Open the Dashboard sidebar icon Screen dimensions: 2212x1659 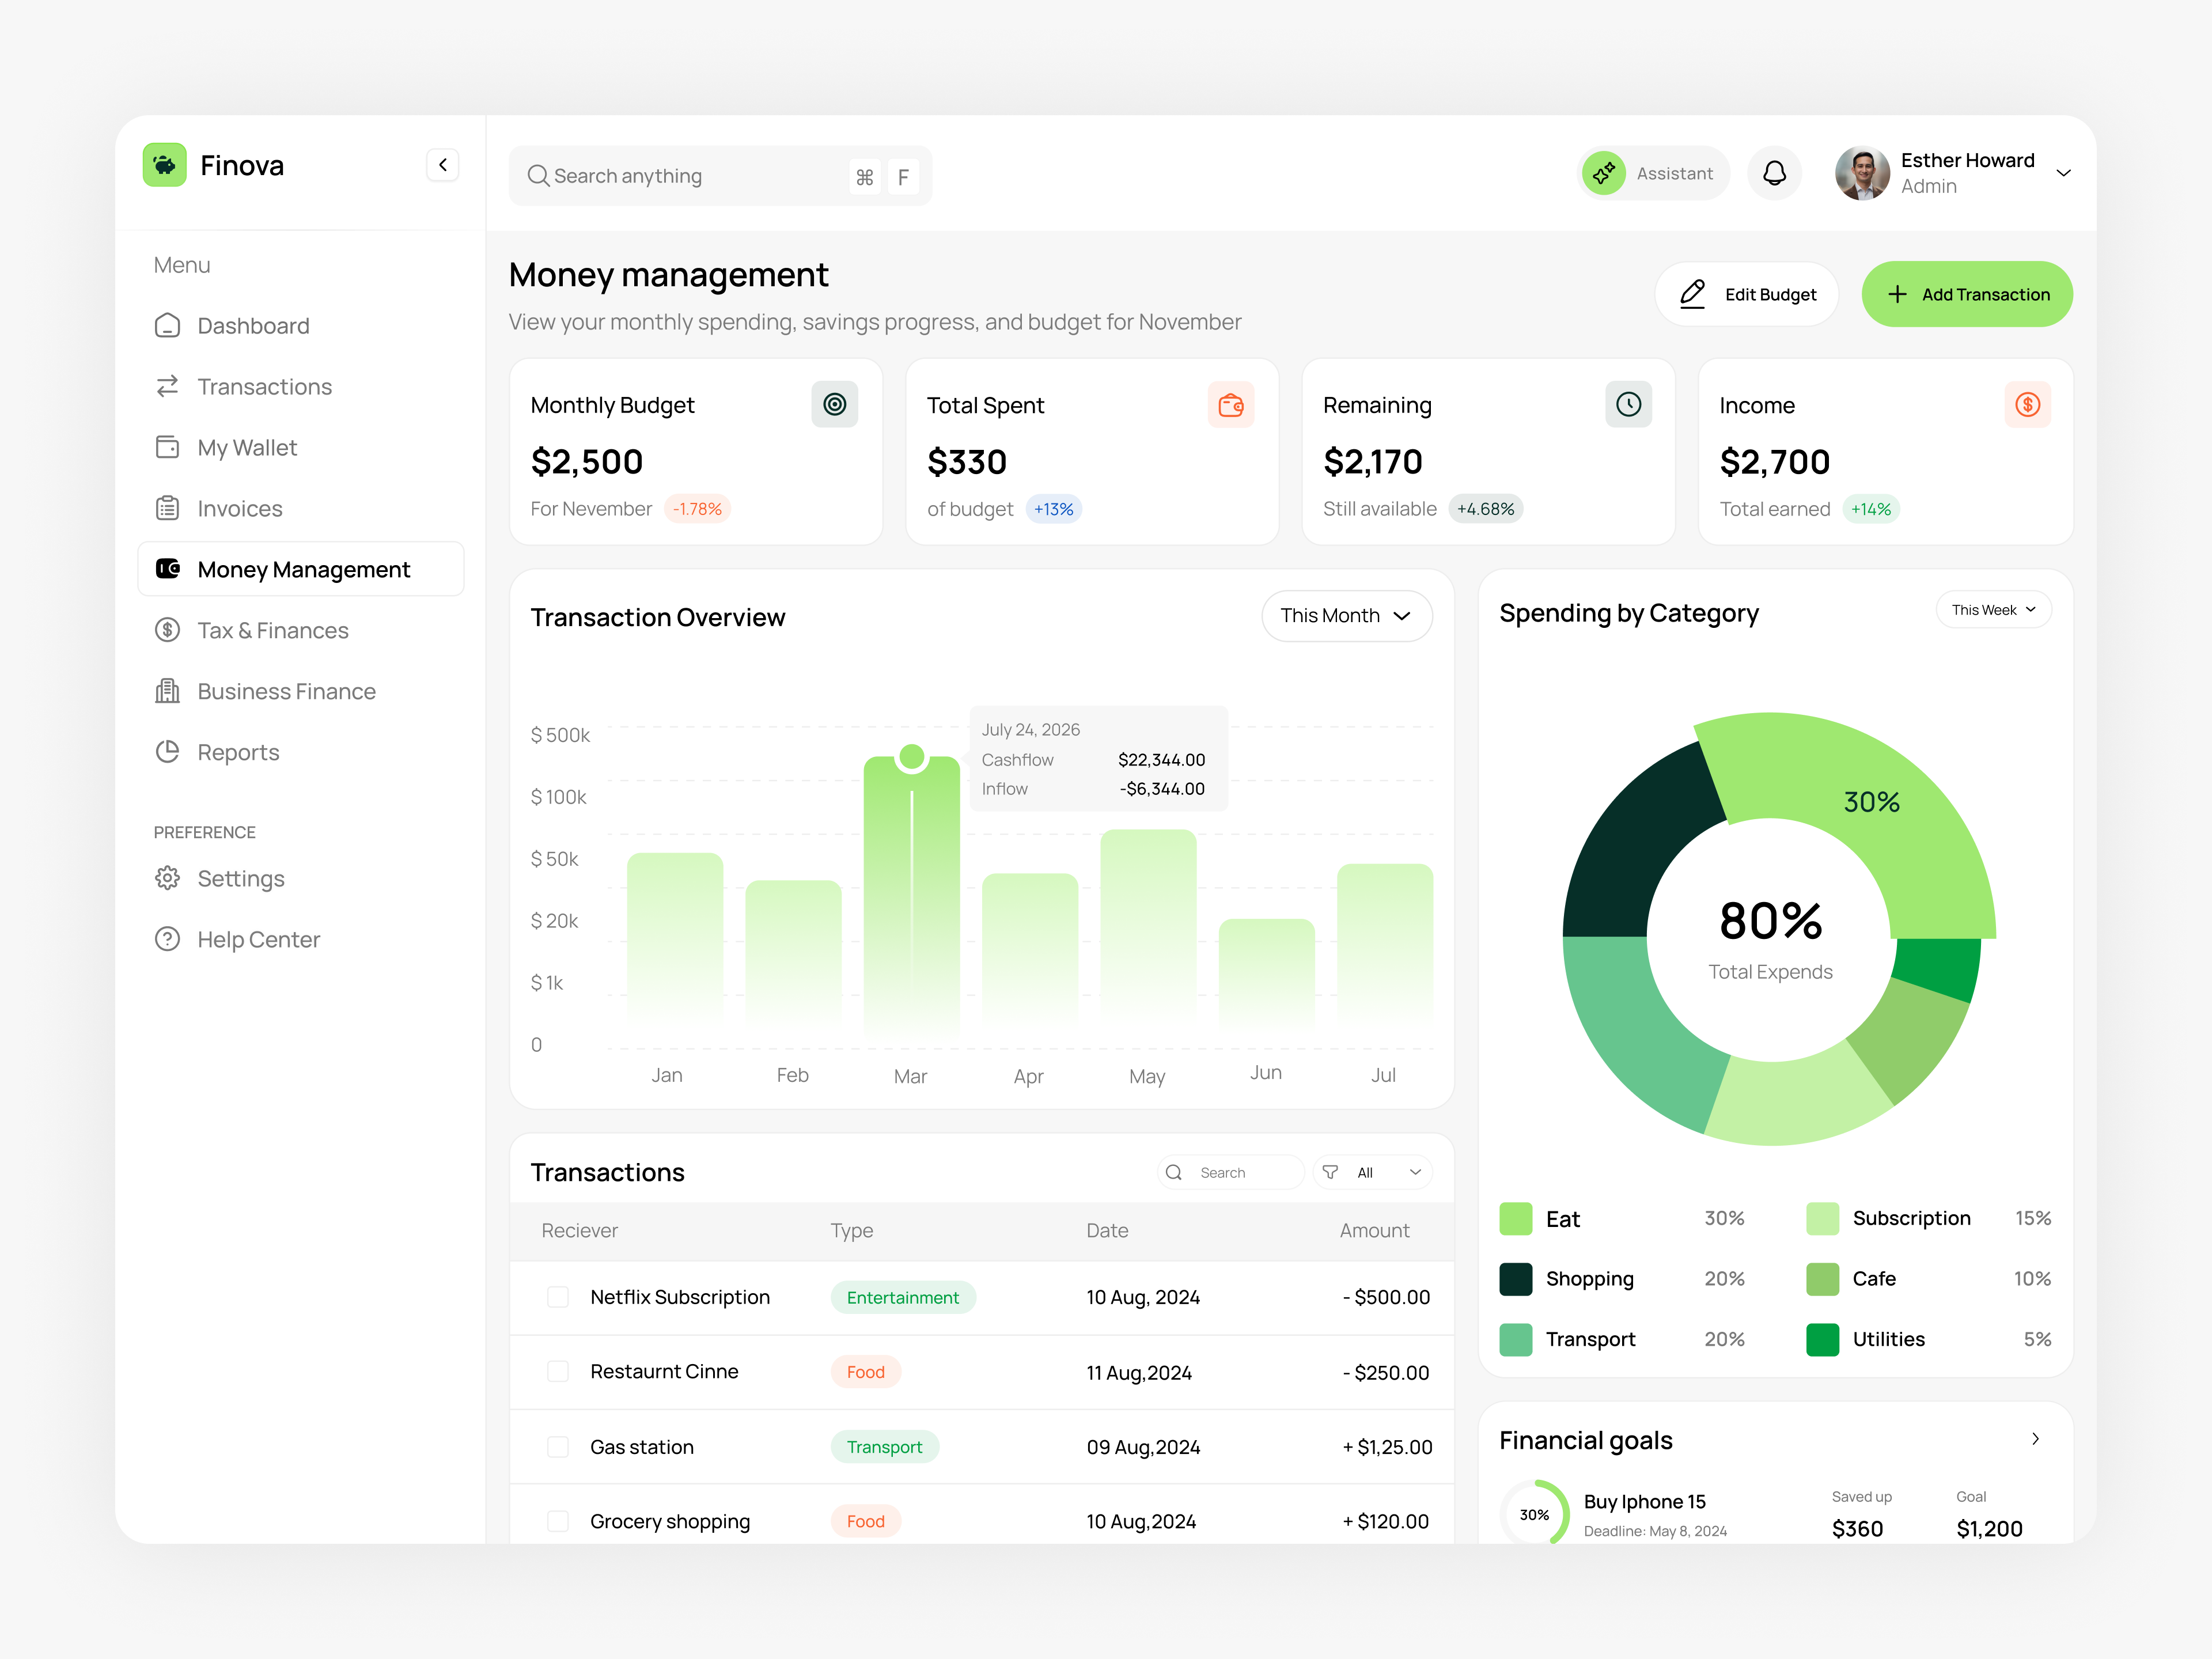[x=168, y=326]
